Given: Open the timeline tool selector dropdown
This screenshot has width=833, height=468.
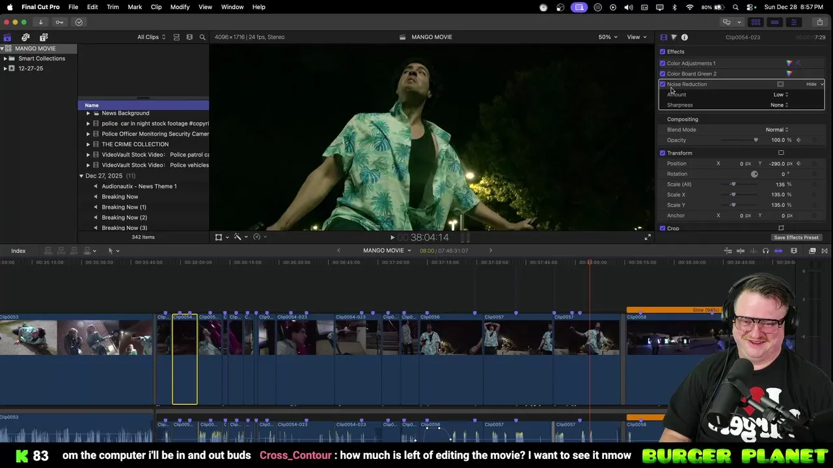Looking at the screenshot, I should click(x=113, y=251).
